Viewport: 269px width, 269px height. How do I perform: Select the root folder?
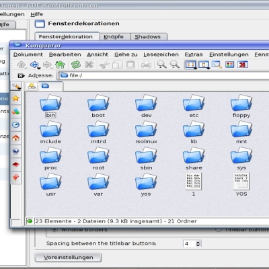coord(98,159)
